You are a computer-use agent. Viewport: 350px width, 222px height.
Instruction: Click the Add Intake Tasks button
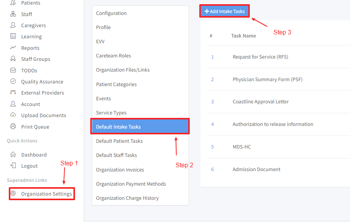click(225, 11)
